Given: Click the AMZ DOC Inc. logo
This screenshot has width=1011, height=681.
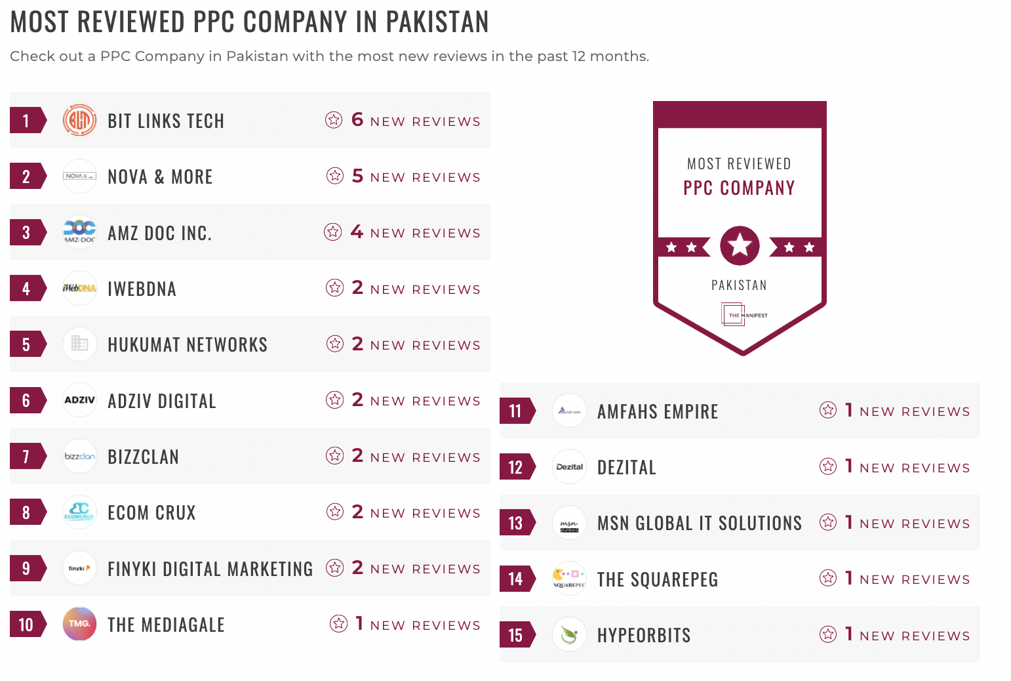Looking at the screenshot, I should click(x=79, y=232).
